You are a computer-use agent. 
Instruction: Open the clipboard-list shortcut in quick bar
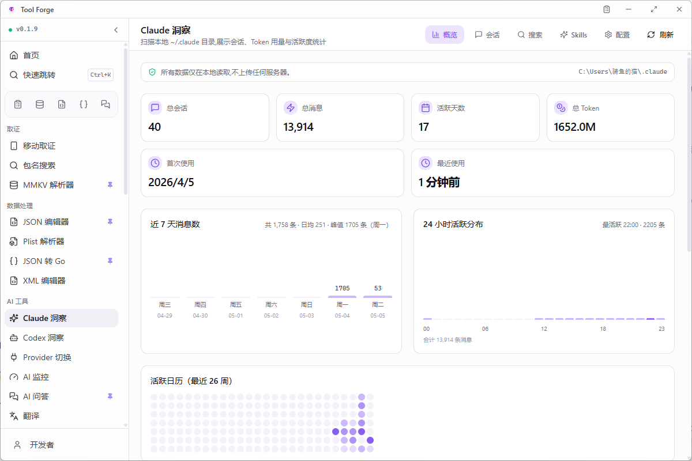point(18,104)
